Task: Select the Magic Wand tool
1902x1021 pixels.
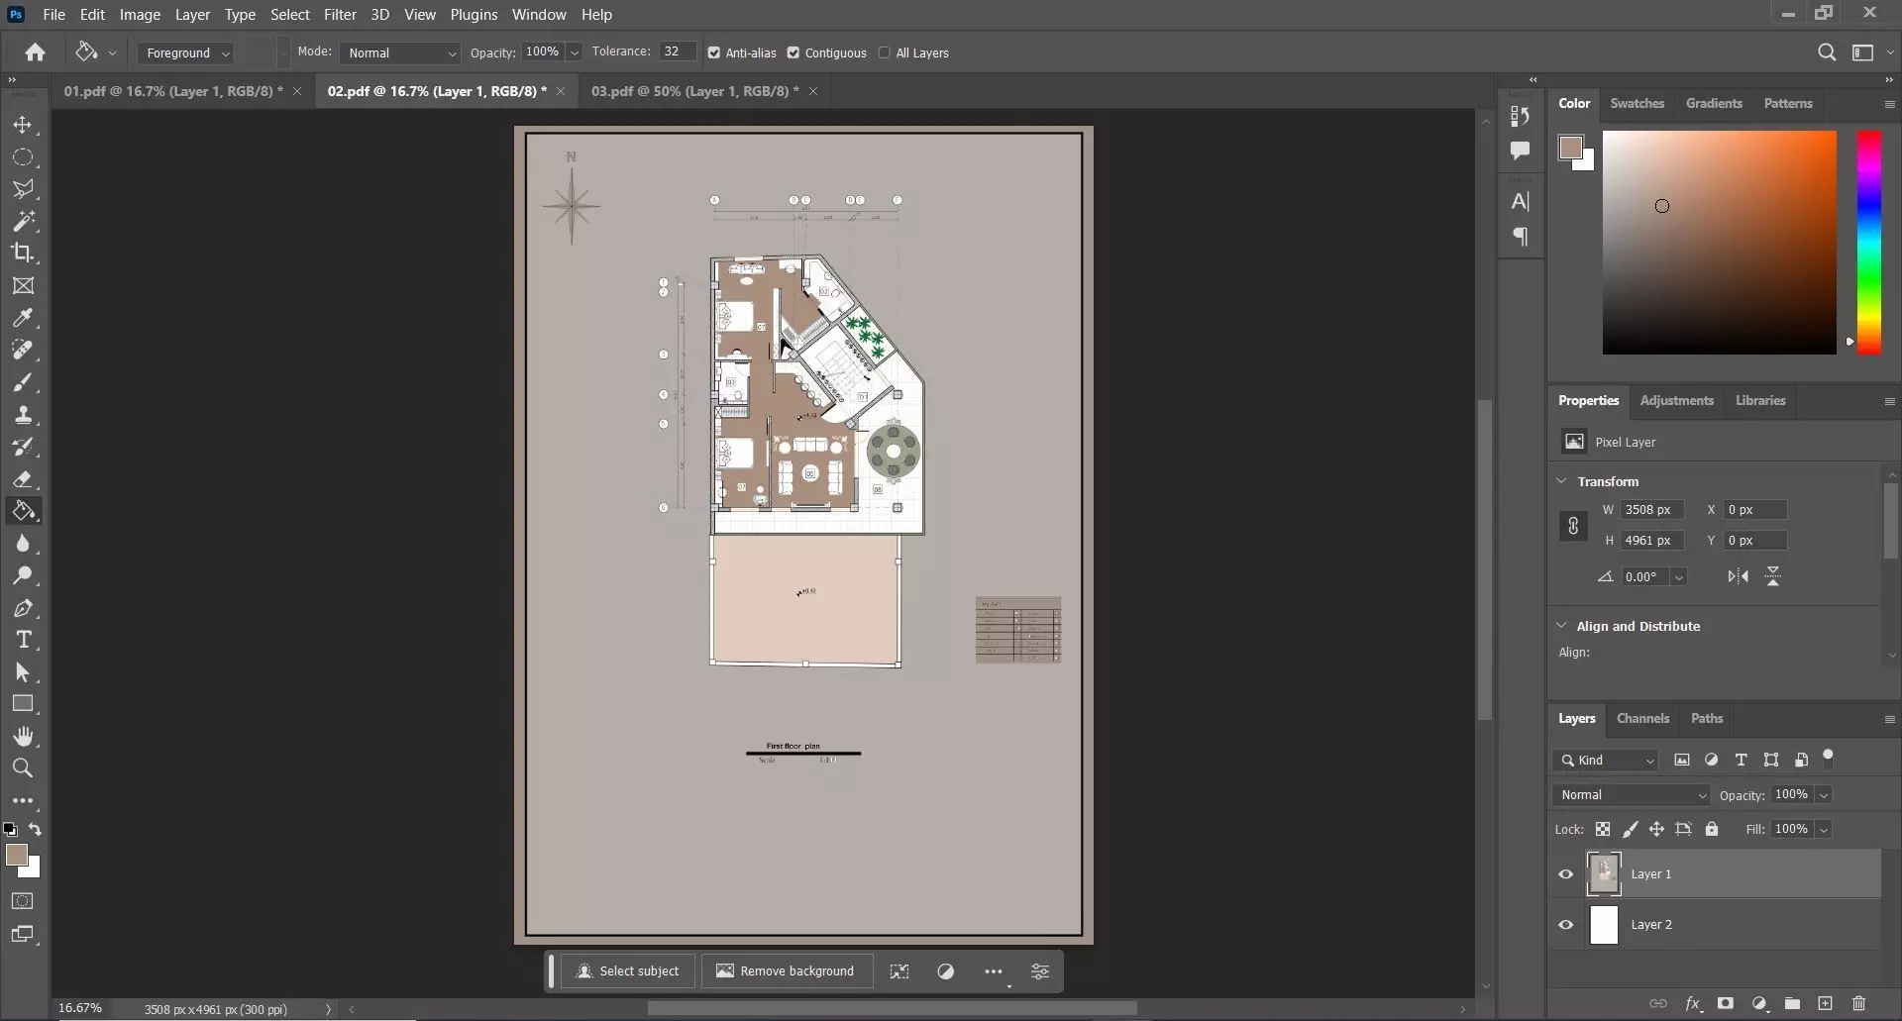Action: [23, 221]
